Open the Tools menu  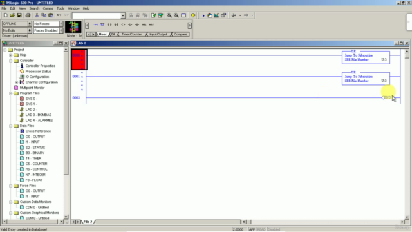(x=61, y=8)
